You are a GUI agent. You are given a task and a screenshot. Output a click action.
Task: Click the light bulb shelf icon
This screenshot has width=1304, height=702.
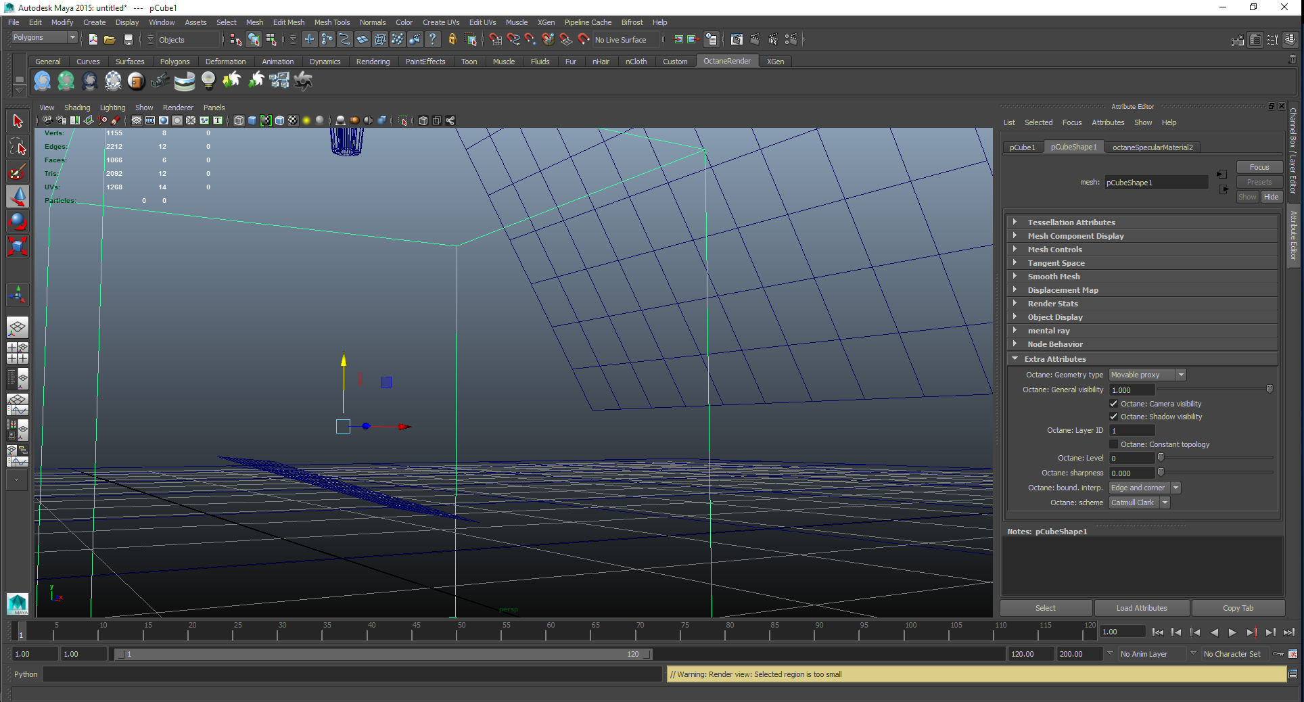(x=208, y=81)
